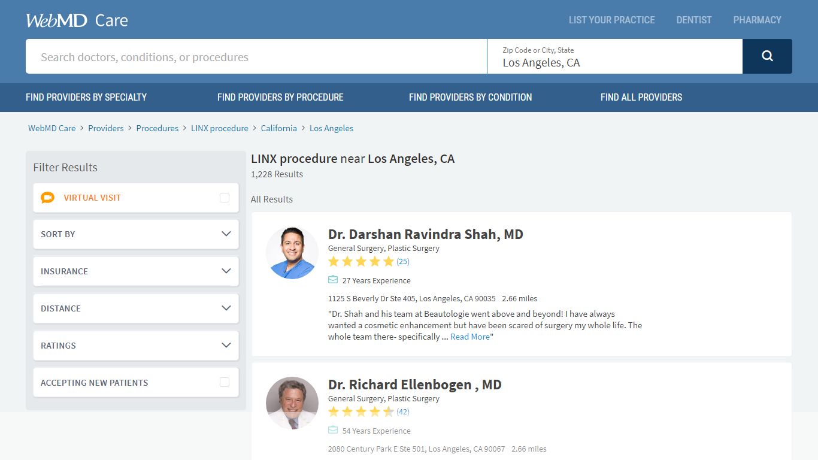Click the doctors, conditions, procedures search field
The height and width of the screenshot is (460, 818).
256,57
